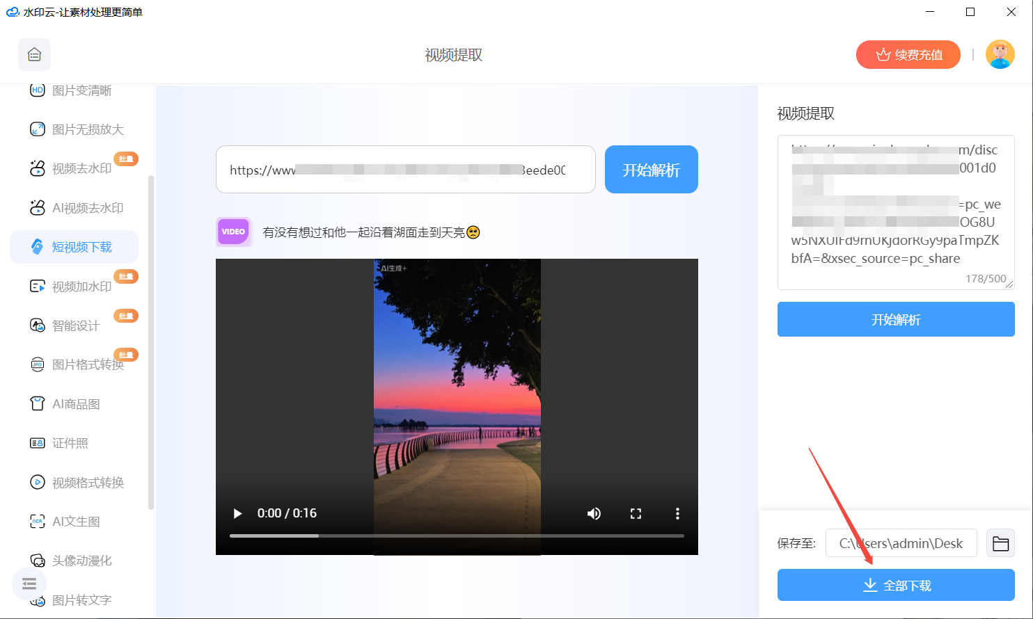The height and width of the screenshot is (619, 1033).
Task: Click the 头像动漫化 icon
Action: click(x=38, y=561)
